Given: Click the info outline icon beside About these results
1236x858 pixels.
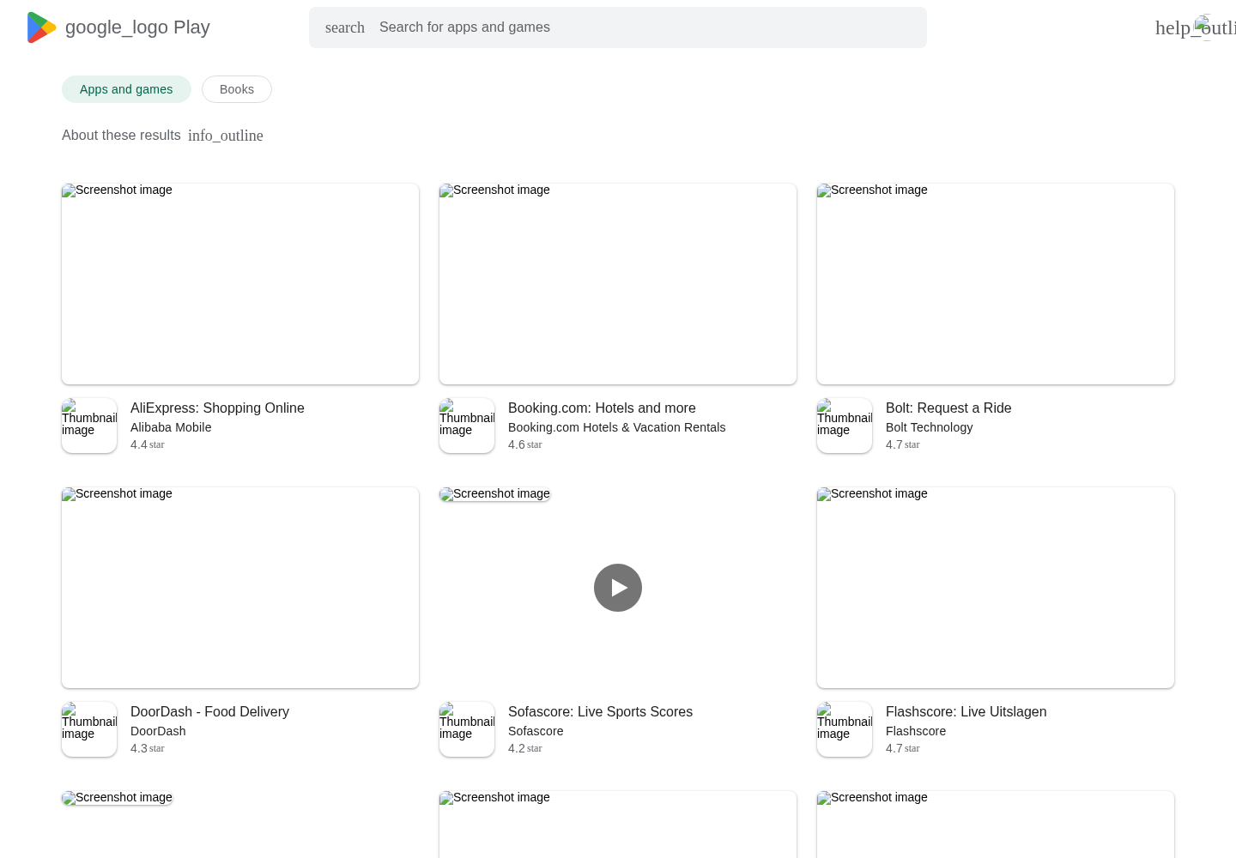Looking at the screenshot, I should pyautogui.click(x=226, y=136).
